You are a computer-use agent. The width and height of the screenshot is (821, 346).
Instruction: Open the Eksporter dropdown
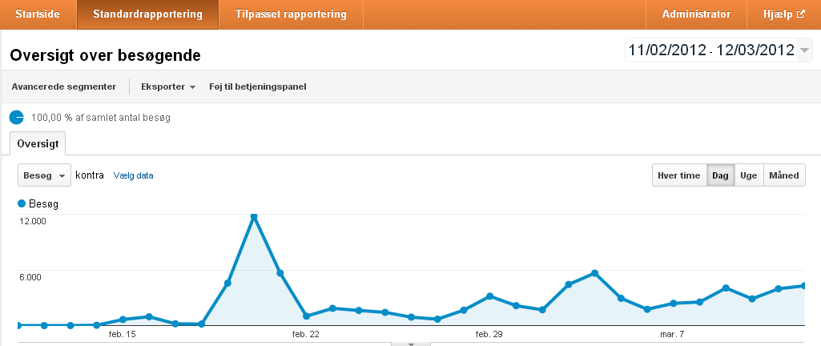168,86
